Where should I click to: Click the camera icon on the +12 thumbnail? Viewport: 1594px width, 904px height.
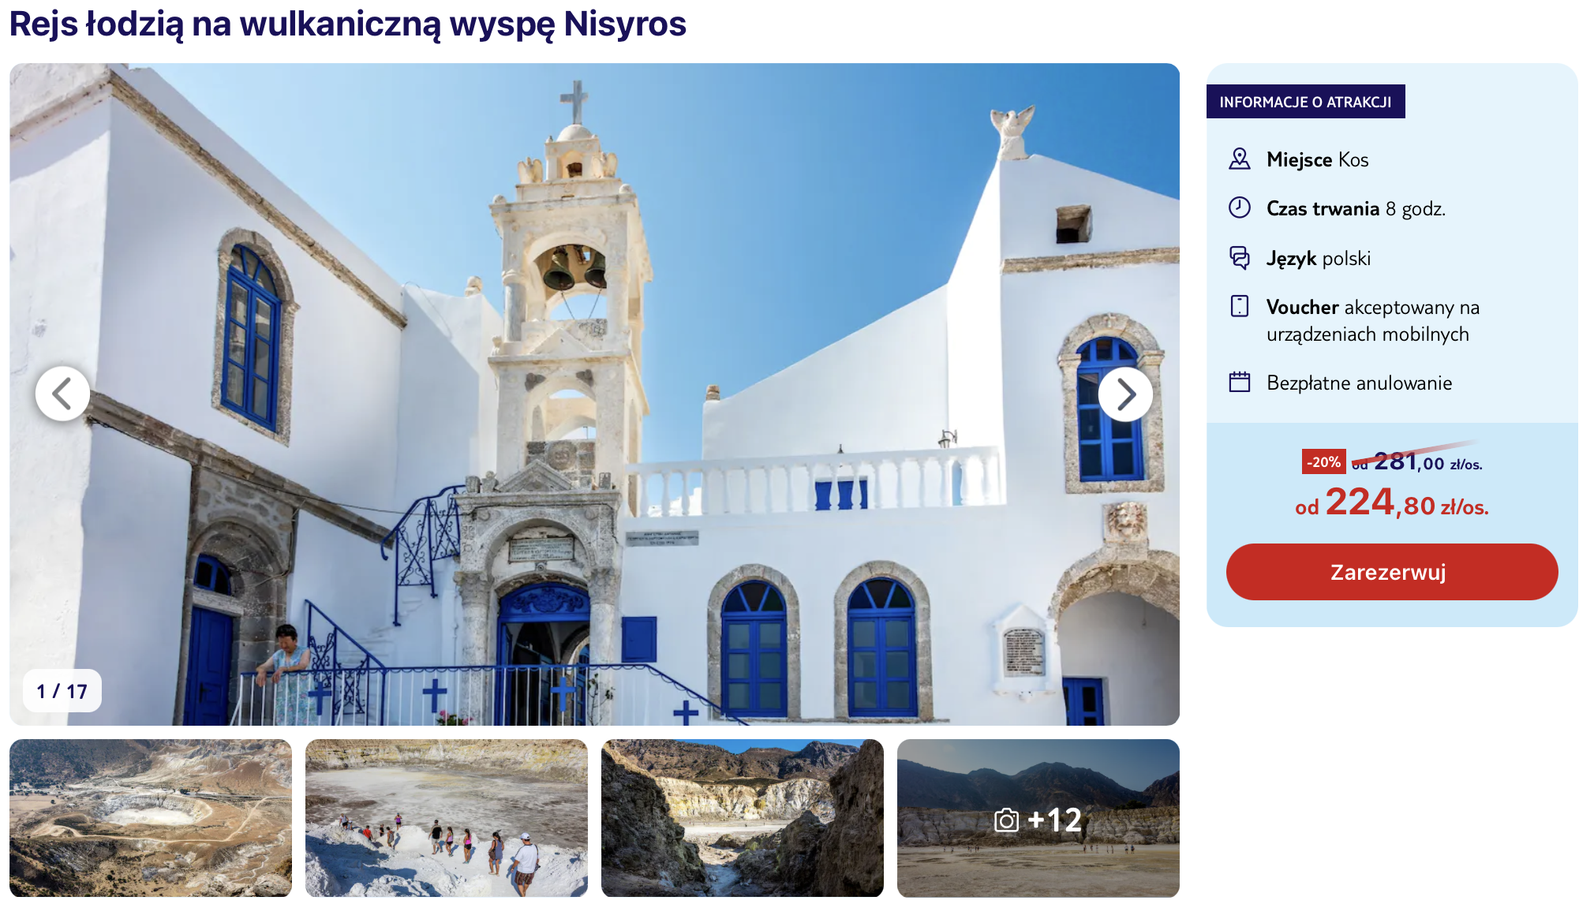(x=1006, y=820)
